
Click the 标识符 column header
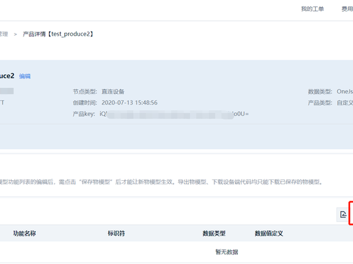coord(117,233)
